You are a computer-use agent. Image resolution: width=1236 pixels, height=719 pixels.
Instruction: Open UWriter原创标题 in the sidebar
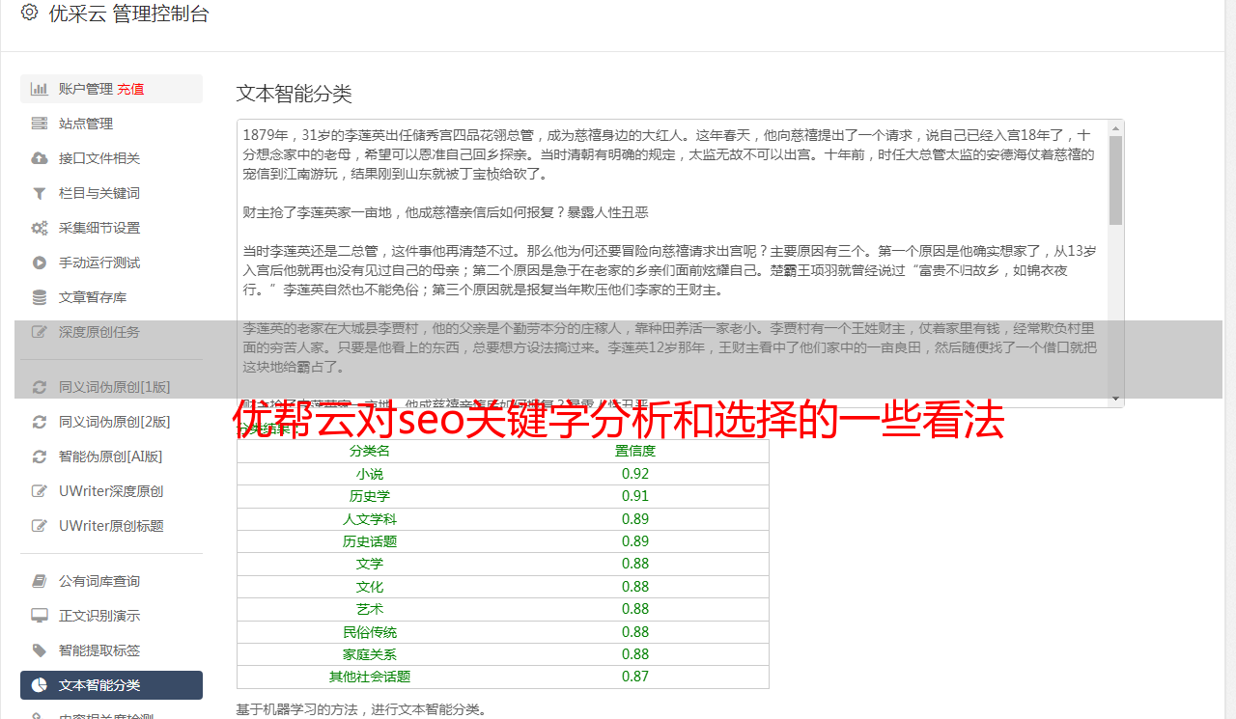click(x=111, y=526)
